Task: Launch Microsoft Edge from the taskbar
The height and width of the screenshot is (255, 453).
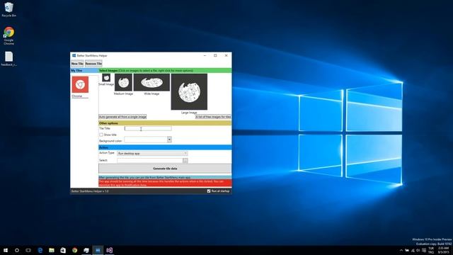Action: [x=40, y=250]
